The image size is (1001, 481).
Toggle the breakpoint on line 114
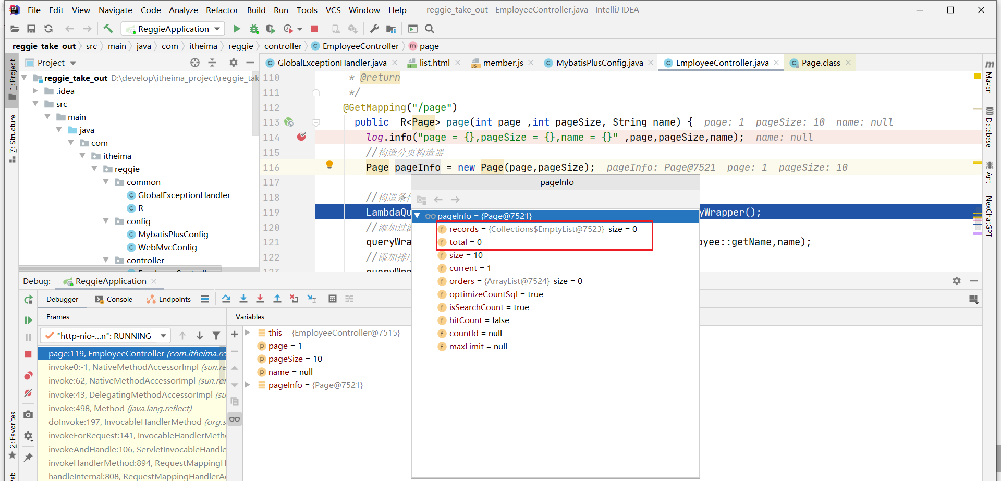pos(301,137)
